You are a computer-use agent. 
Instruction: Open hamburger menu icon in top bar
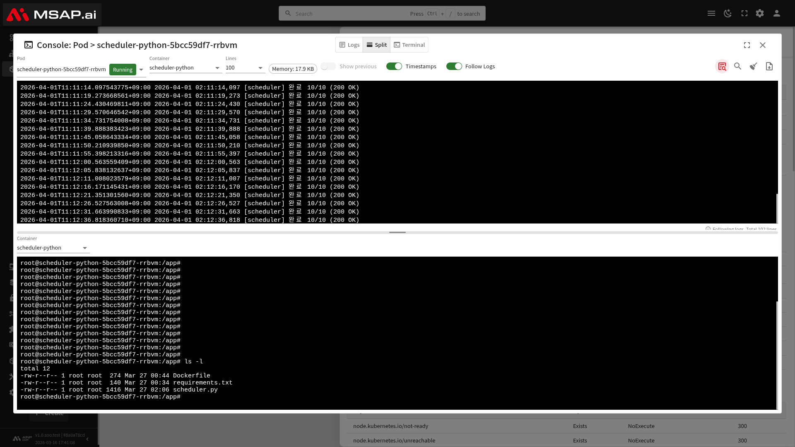pyautogui.click(x=711, y=13)
